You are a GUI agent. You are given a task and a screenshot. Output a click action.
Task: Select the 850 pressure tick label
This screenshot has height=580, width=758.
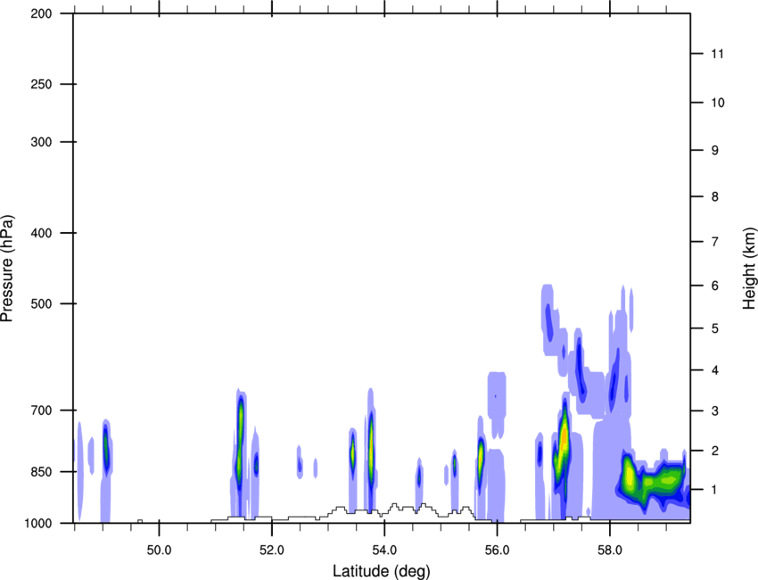(x=41, y=472)
